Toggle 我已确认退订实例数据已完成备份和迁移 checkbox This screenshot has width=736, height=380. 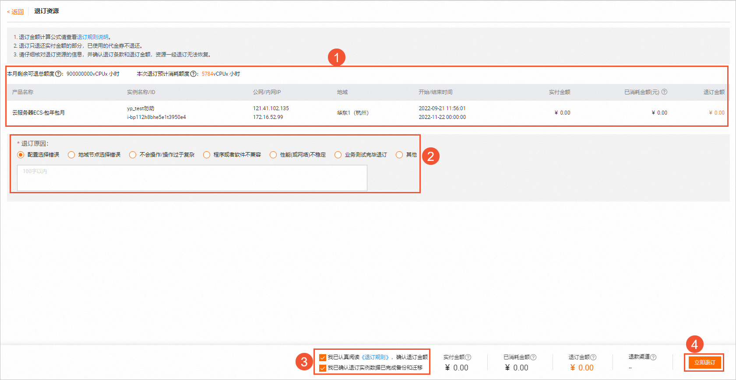[x=323, y=368]
